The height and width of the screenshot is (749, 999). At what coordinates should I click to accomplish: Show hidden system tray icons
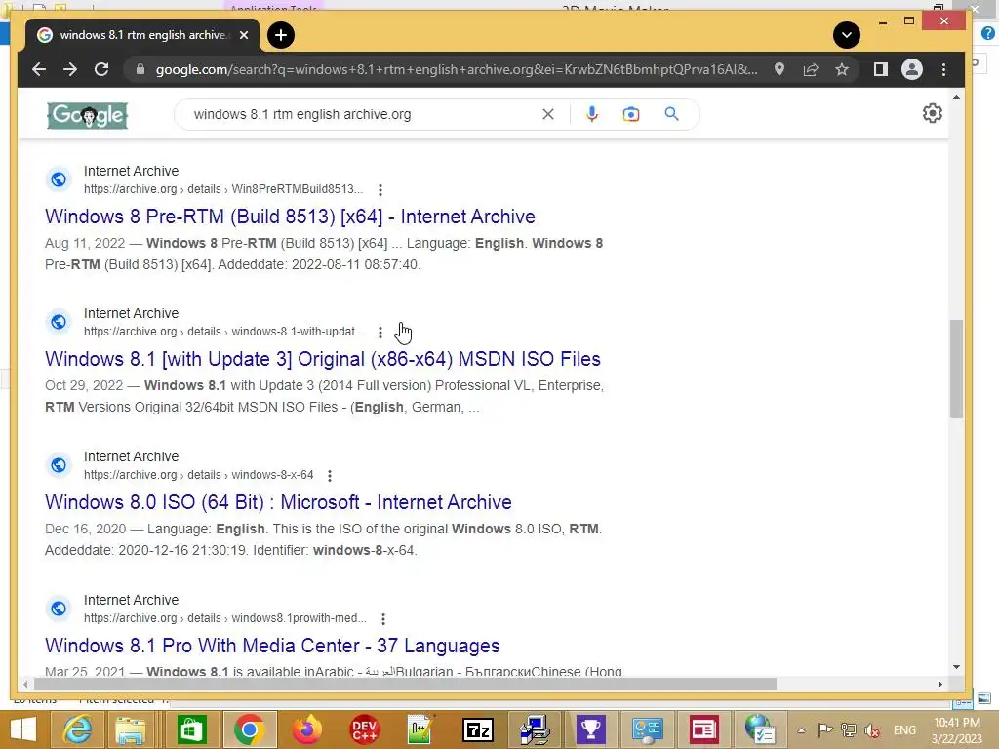click(802, 730)
